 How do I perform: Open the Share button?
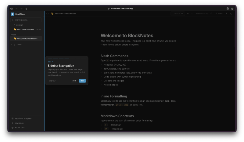[x=219, y=13]
